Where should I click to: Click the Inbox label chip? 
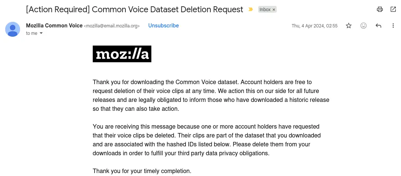(x=265, y=10)
